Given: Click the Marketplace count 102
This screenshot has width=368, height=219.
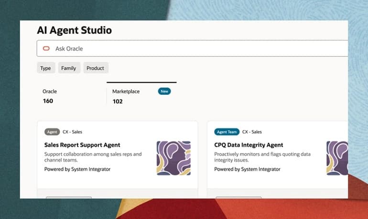Looking at the screenshot, I should [x=118, y=101].
